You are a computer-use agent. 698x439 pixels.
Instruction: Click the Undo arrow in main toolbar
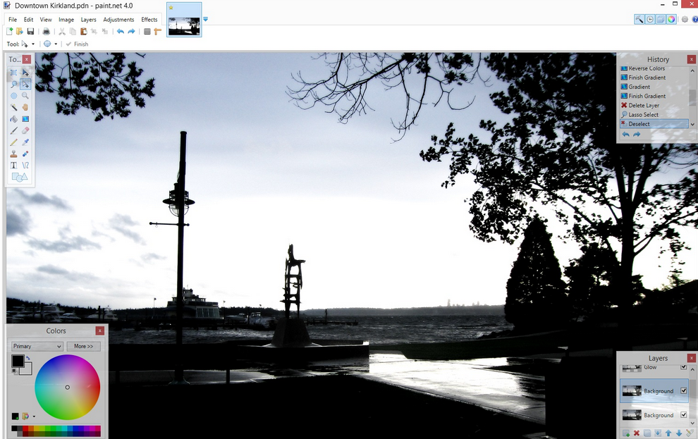120,31
